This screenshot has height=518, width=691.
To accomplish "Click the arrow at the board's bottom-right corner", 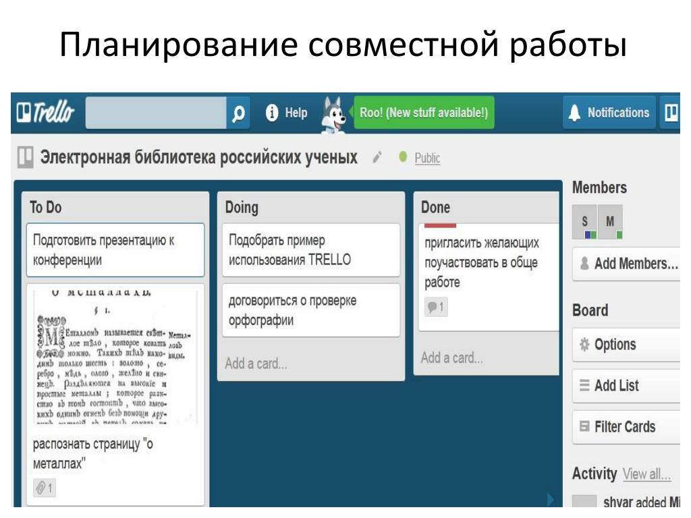I will coord(551,499).
